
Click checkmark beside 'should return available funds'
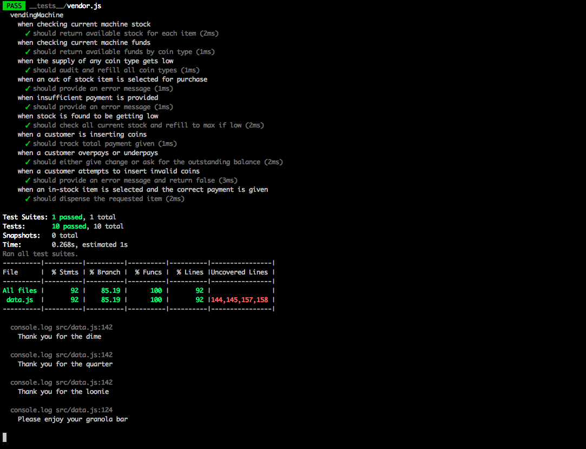click(28, 52)
